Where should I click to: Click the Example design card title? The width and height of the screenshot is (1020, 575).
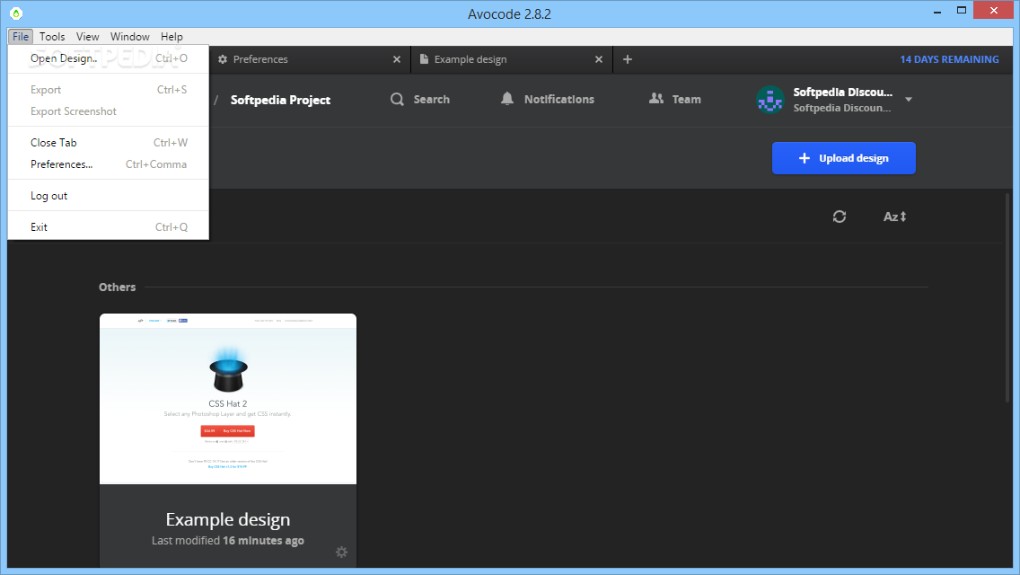click(x=228, y=519)
